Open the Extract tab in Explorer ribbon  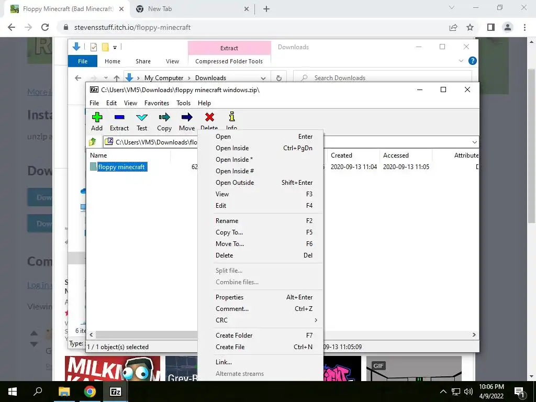click(229, 48)
